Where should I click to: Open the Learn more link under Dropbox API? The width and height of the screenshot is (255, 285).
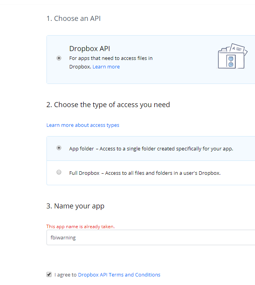[x=106, y=67]
